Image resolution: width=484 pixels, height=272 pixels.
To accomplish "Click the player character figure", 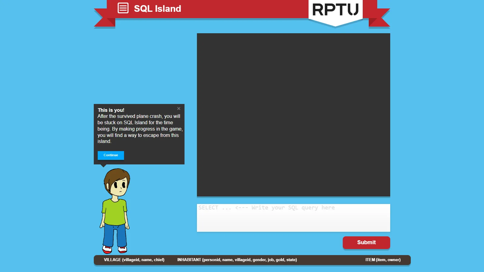I will pyautogui.click(x=115, y=211).
